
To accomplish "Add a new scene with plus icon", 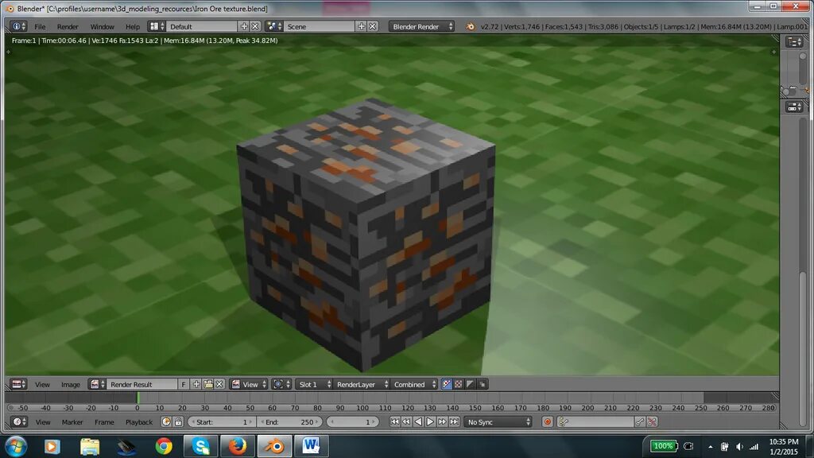I will pos(362,26).
